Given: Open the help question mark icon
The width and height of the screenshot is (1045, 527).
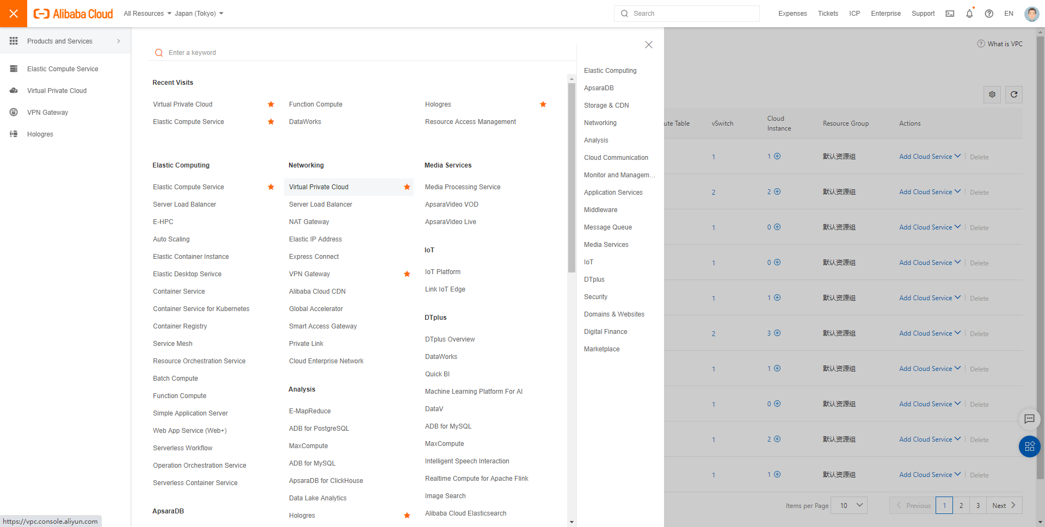Looking at the screenshot, I should [989, 14].
